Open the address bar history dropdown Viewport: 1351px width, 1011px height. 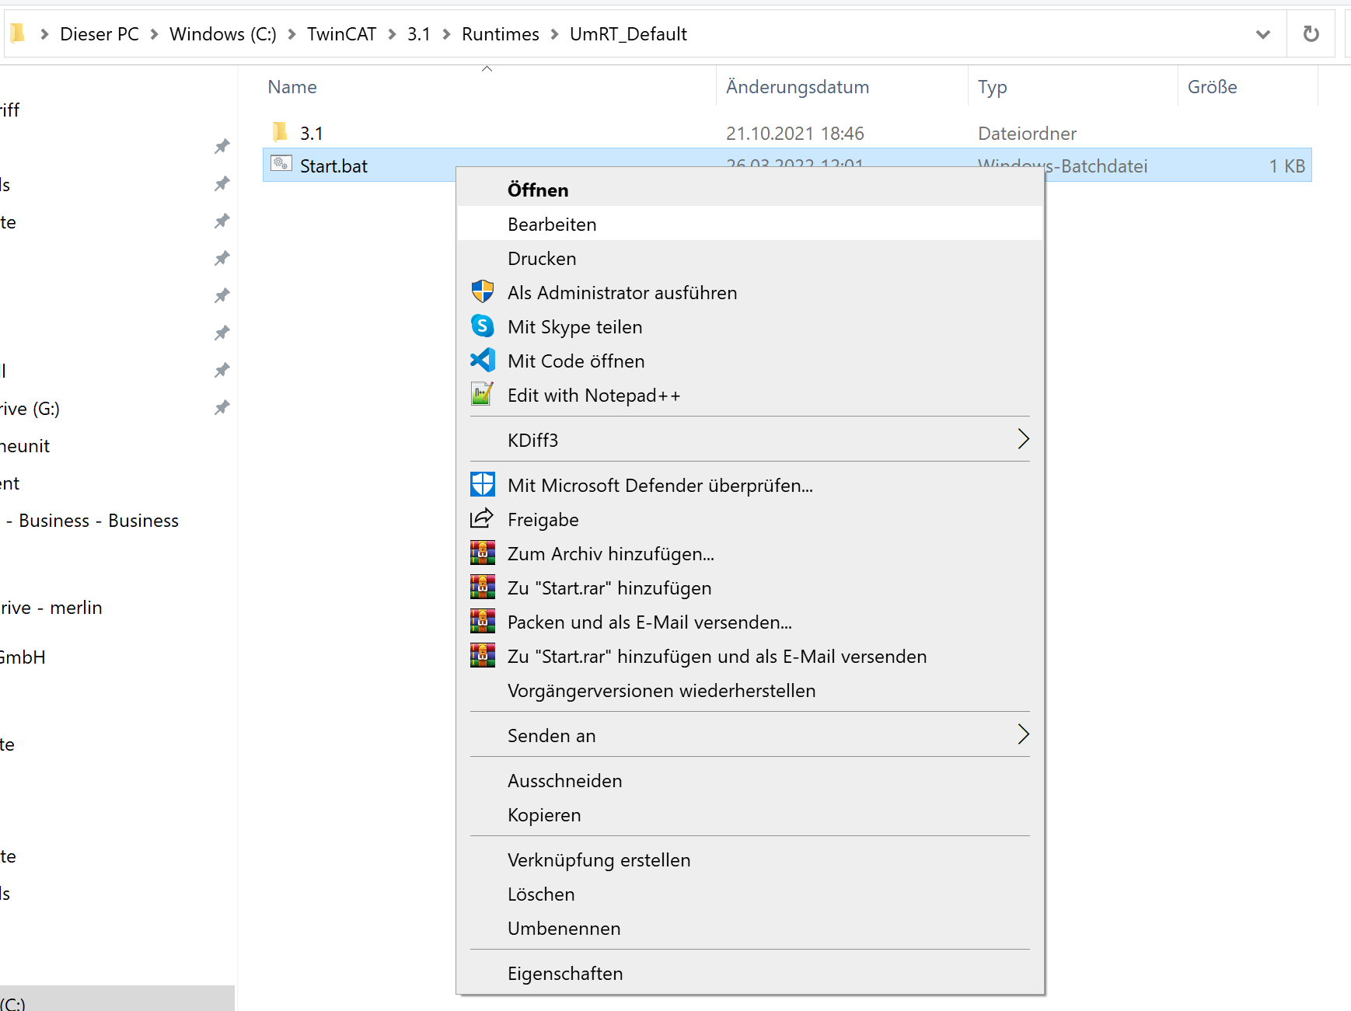tap(1263, 34)
